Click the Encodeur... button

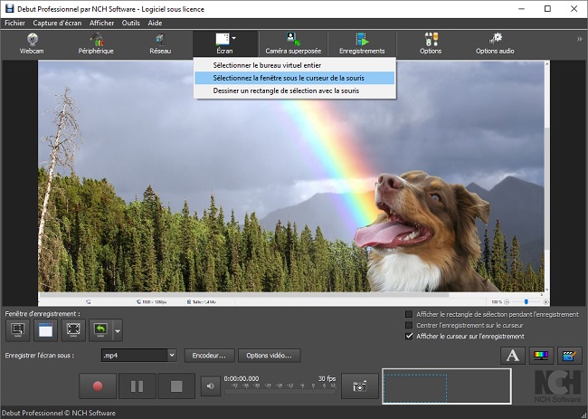tap(209, 356)
